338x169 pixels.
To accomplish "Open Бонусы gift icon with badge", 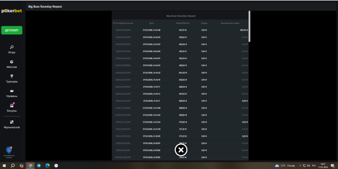I will [x=12, y=105].
